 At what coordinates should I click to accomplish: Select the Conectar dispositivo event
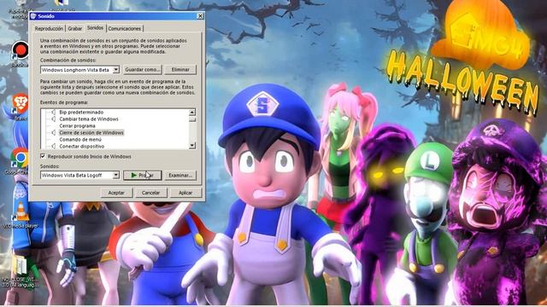click(82, 146)
